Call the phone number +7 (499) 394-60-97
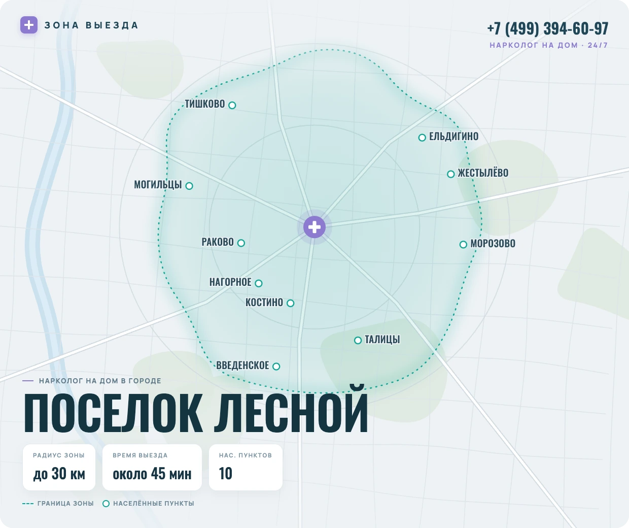Image resolution: width=629 pixels, height=528 pixels. pyautogui.click(x=548, y=28)
